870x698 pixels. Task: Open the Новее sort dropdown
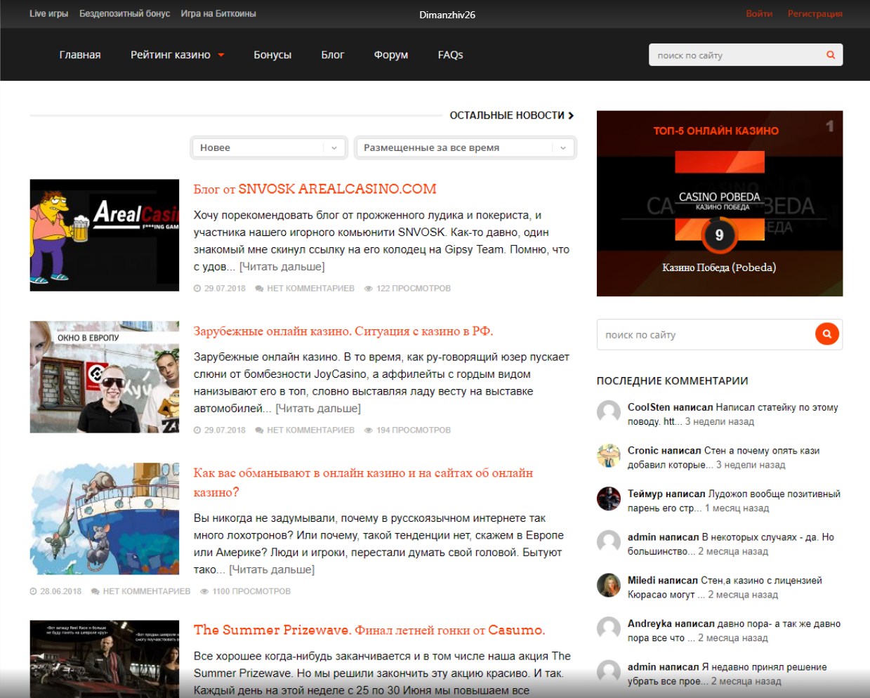coord(269,147)
